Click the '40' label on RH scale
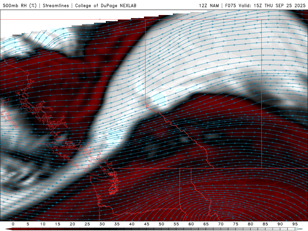Image resolution: width=308 pixels, height=231 pixels. [132, 224]
